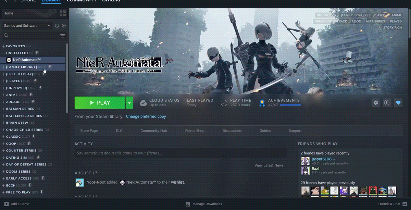Open game settings gear icon
This screenshot has width=411, height=210.
coord(376,103)
